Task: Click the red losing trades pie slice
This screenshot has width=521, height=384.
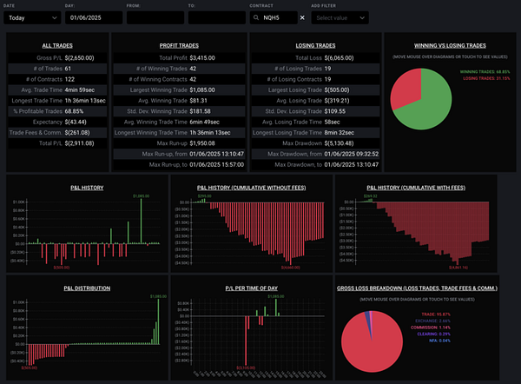Action: pos(406,88)
